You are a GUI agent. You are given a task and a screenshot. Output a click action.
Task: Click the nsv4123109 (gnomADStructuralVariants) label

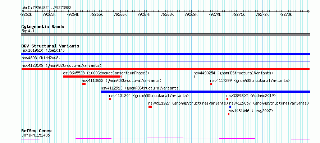tap(61, 65)
